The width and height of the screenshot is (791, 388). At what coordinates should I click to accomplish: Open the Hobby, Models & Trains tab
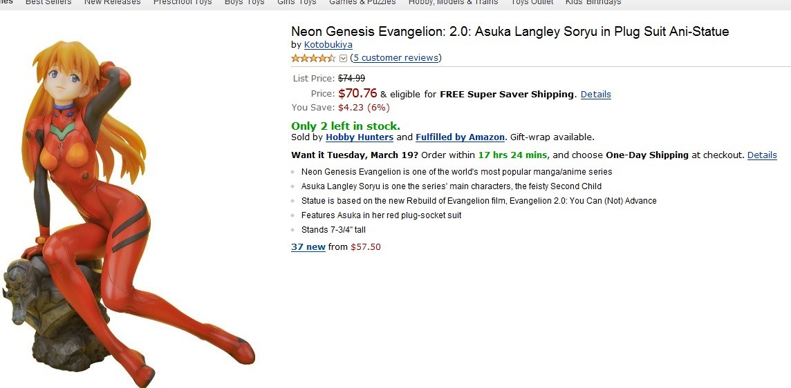tap(453, 3)
